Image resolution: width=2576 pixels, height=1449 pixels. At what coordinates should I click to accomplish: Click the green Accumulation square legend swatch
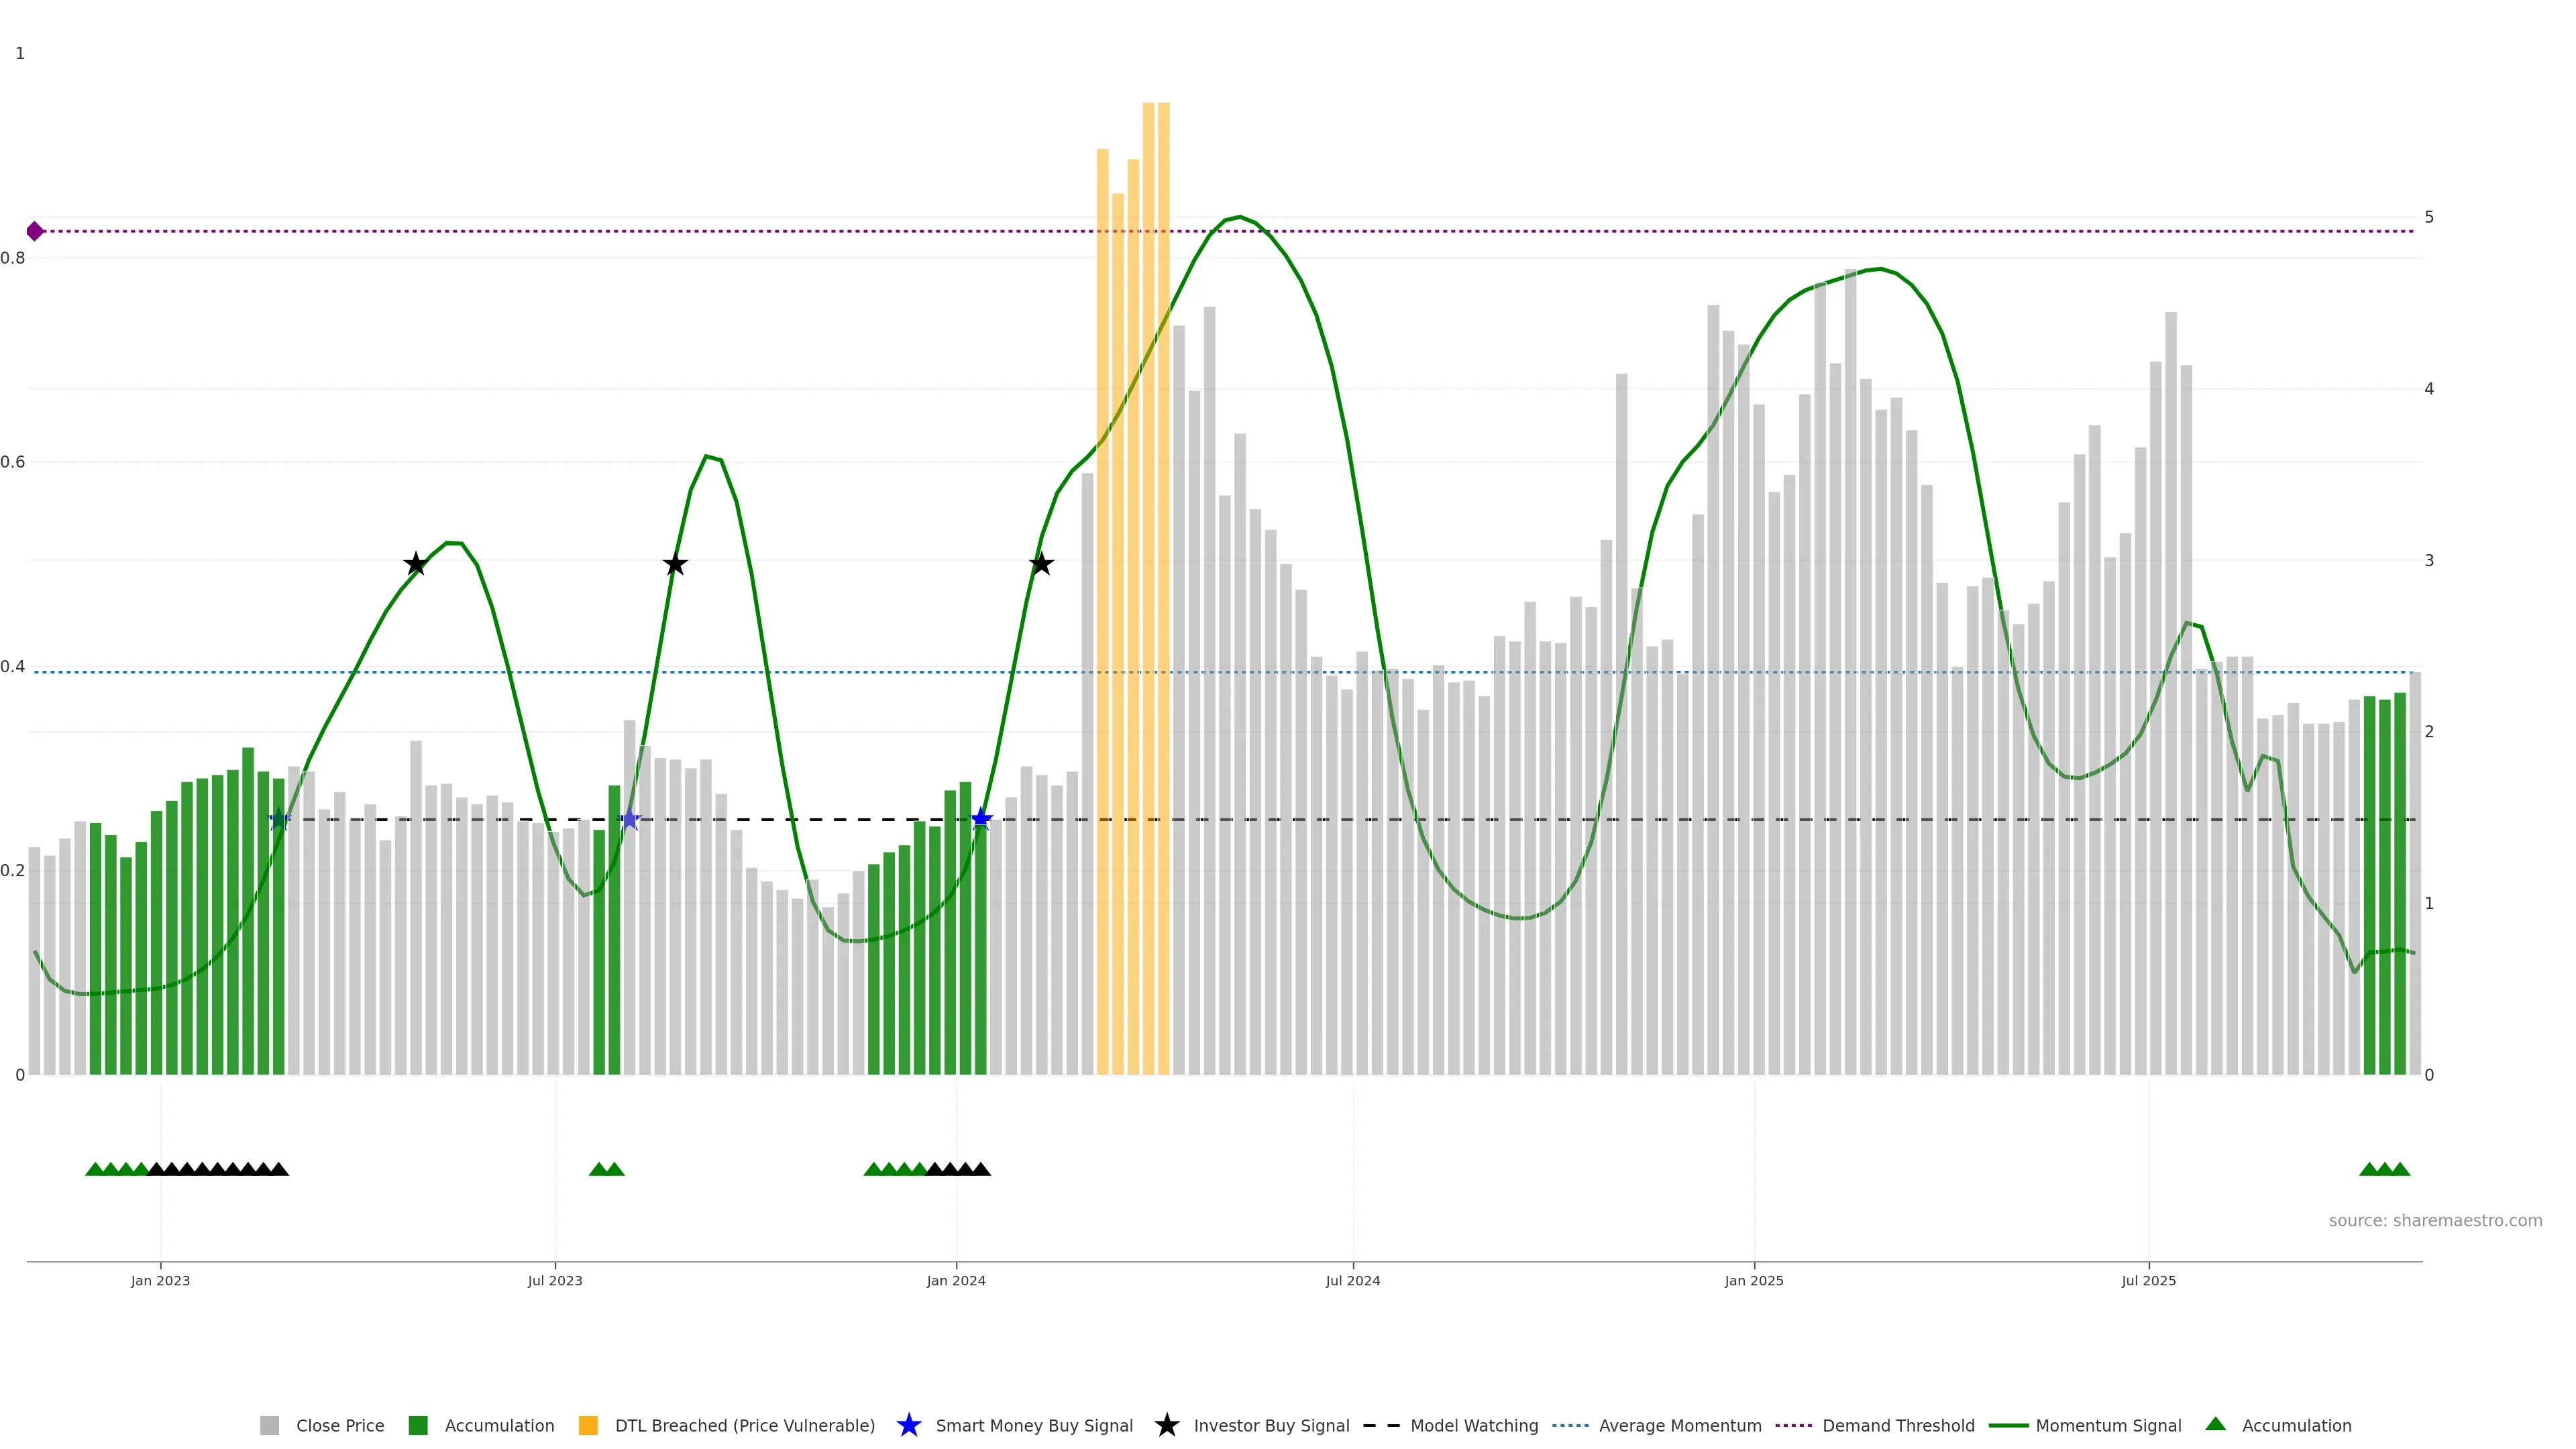(418, 1425)
